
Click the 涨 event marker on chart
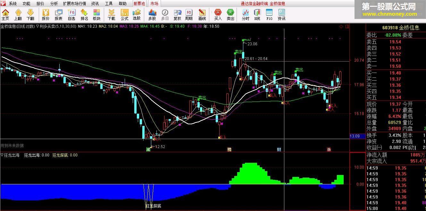click(x=329, y=150)
